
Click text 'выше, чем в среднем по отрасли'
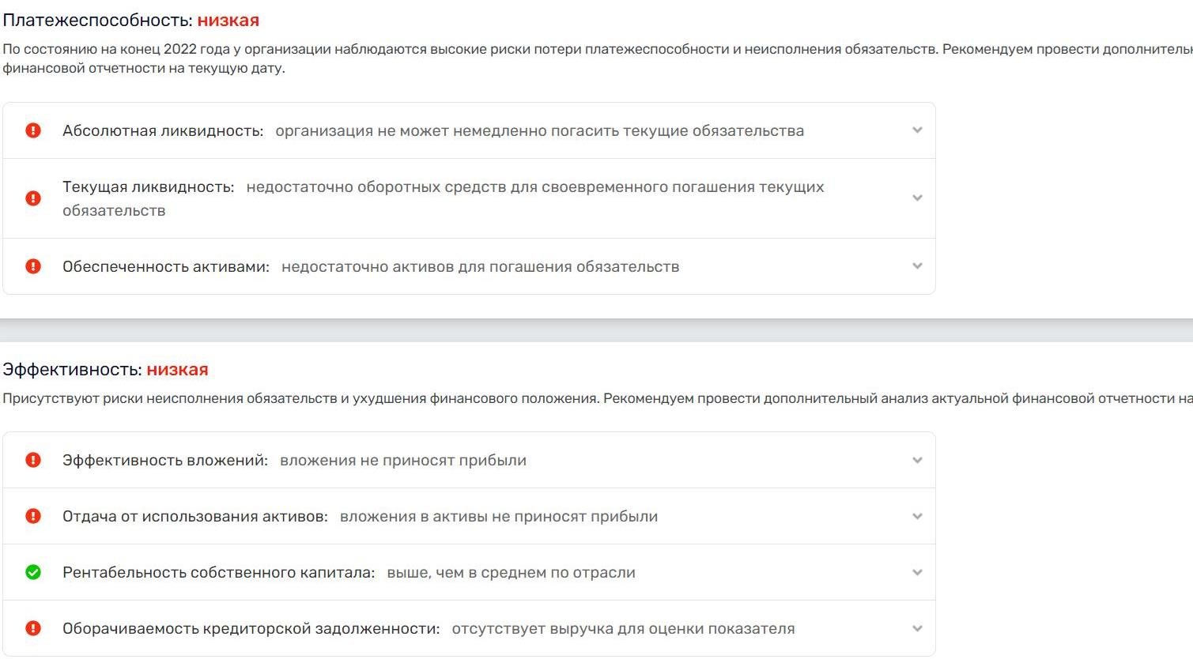click(x=512, y=573)
